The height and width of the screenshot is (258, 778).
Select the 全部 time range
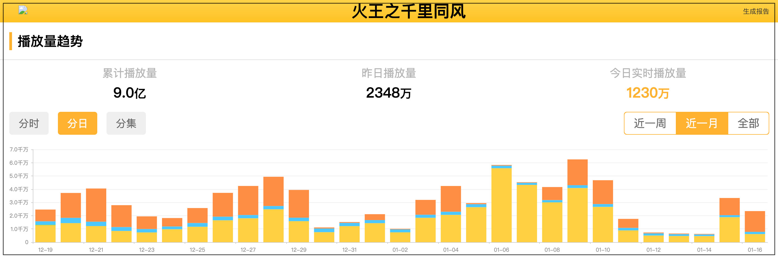(748, 123)
